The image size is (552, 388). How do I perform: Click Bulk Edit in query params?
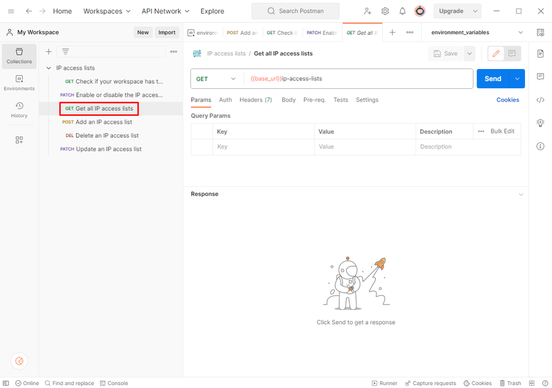coord(502,131)
